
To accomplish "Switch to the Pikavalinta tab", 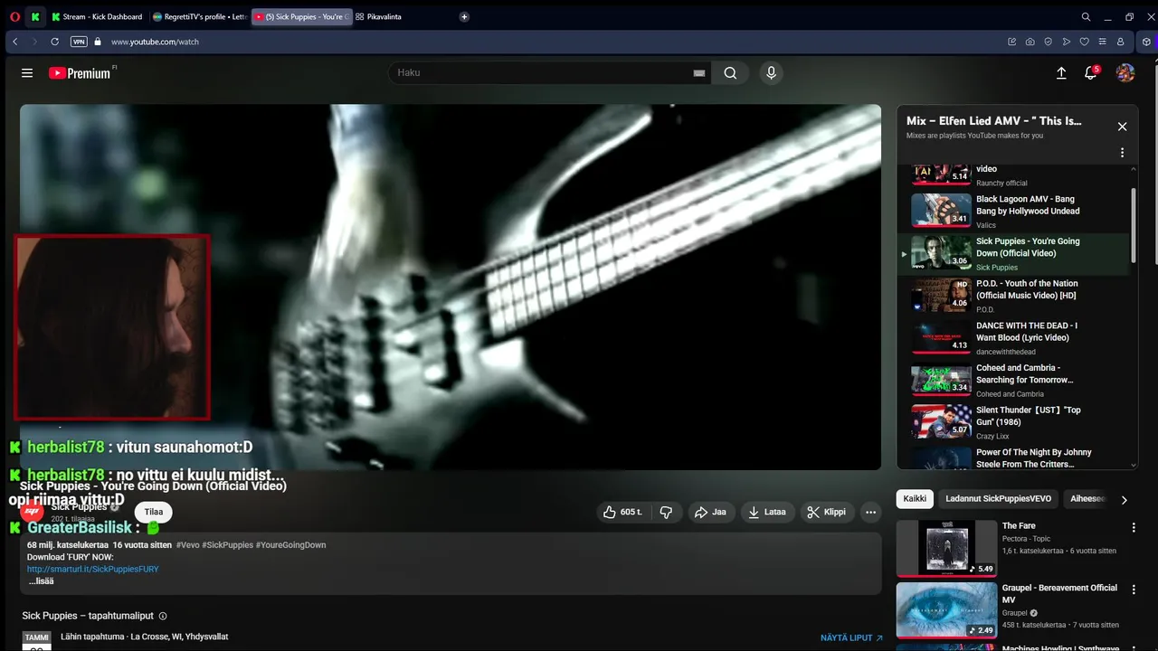I will pyautogui.click(x=379, y=16).
